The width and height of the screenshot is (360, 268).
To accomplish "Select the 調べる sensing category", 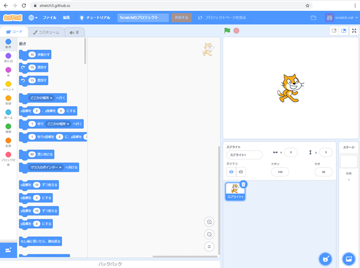I will [x=8, y=114].
